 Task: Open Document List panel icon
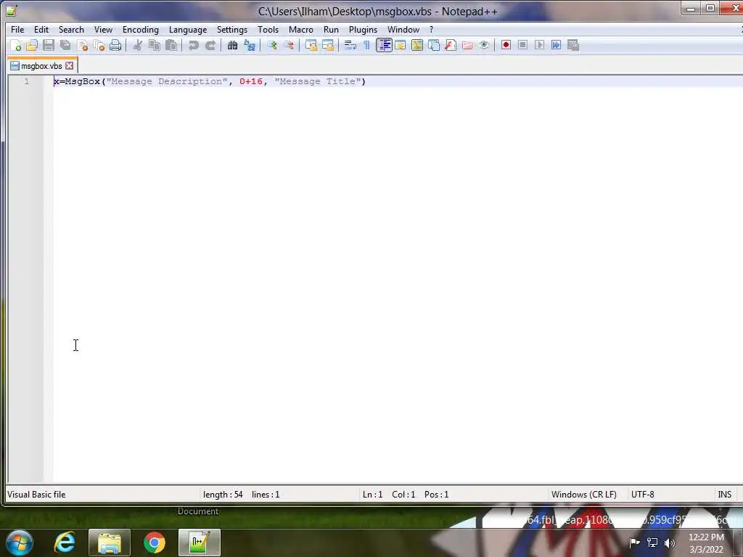pos(434,46)
